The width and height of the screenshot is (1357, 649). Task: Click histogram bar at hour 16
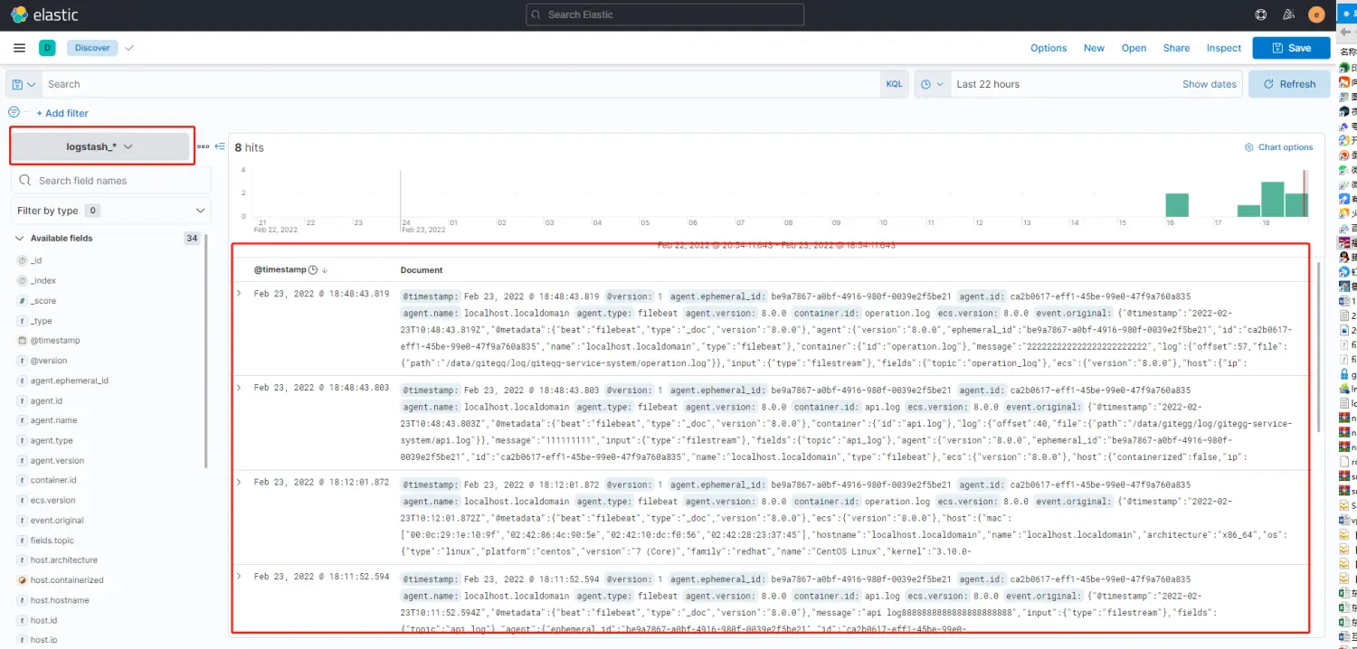1177,205
